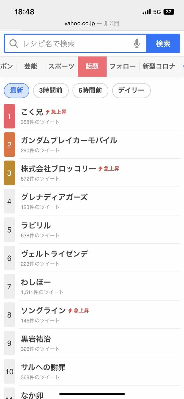Open the 新型コロナ tab

point(159,67)
